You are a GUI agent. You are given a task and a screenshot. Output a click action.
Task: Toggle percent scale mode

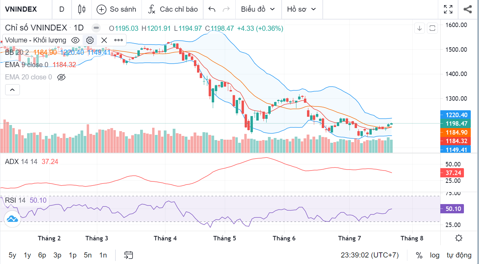(419, 255)
